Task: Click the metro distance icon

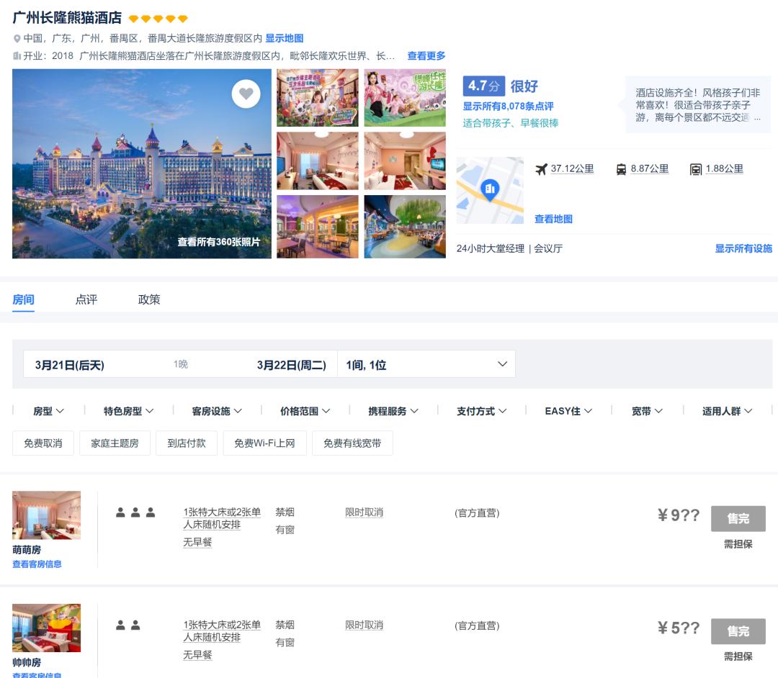Action: [696, 170]
